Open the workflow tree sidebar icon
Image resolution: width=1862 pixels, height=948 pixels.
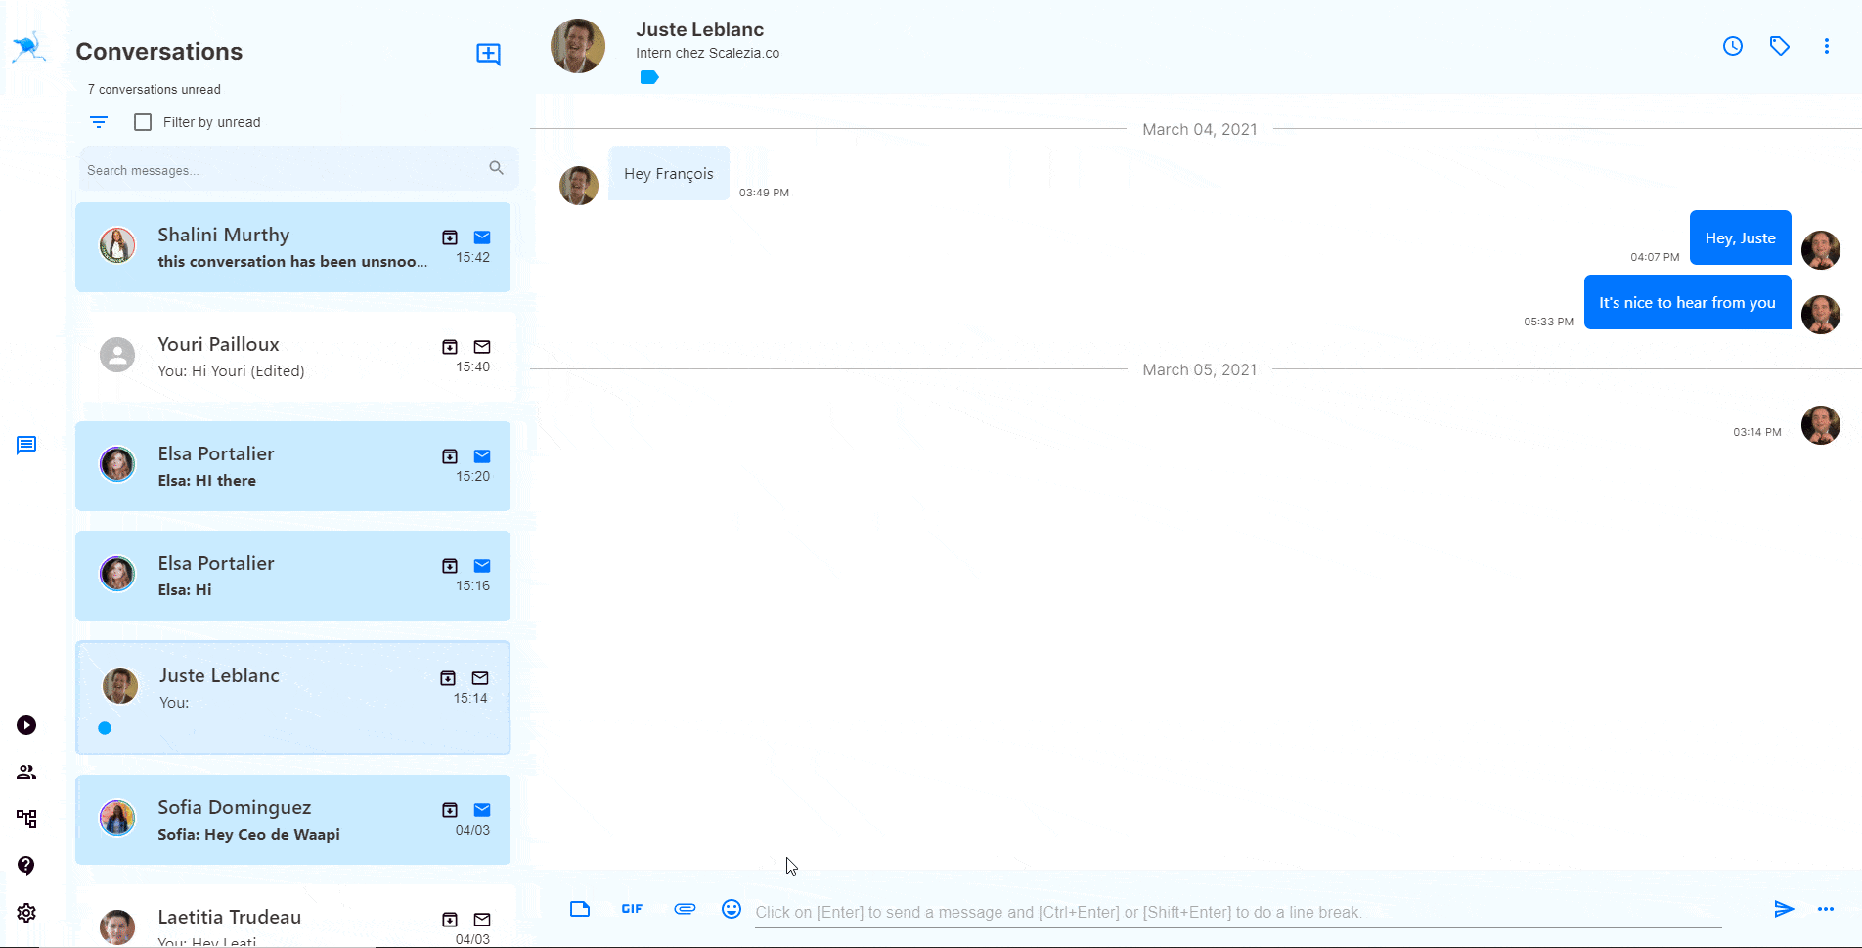(26, 819)
